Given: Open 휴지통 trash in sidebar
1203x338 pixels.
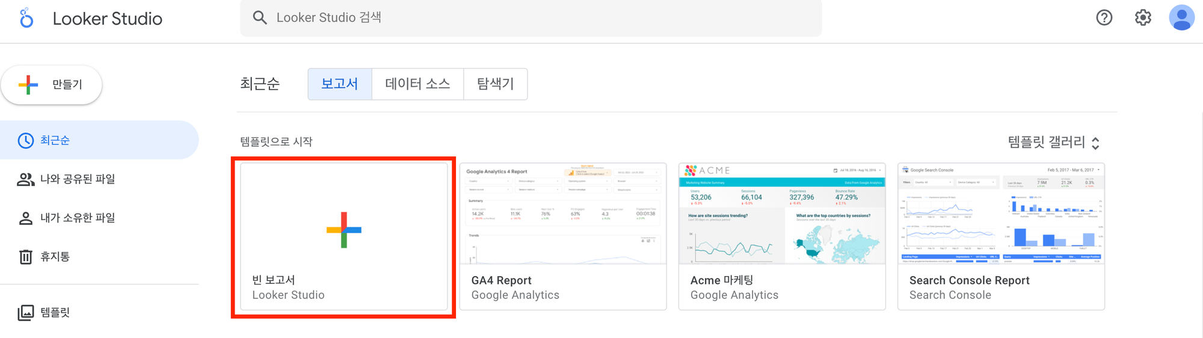Looking at the screenshot, I should coord(99,257).
